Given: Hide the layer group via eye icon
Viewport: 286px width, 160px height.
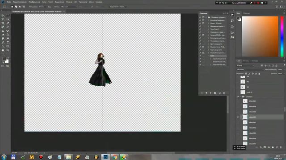Looking at the screenshot, I should tap(238, 97).
